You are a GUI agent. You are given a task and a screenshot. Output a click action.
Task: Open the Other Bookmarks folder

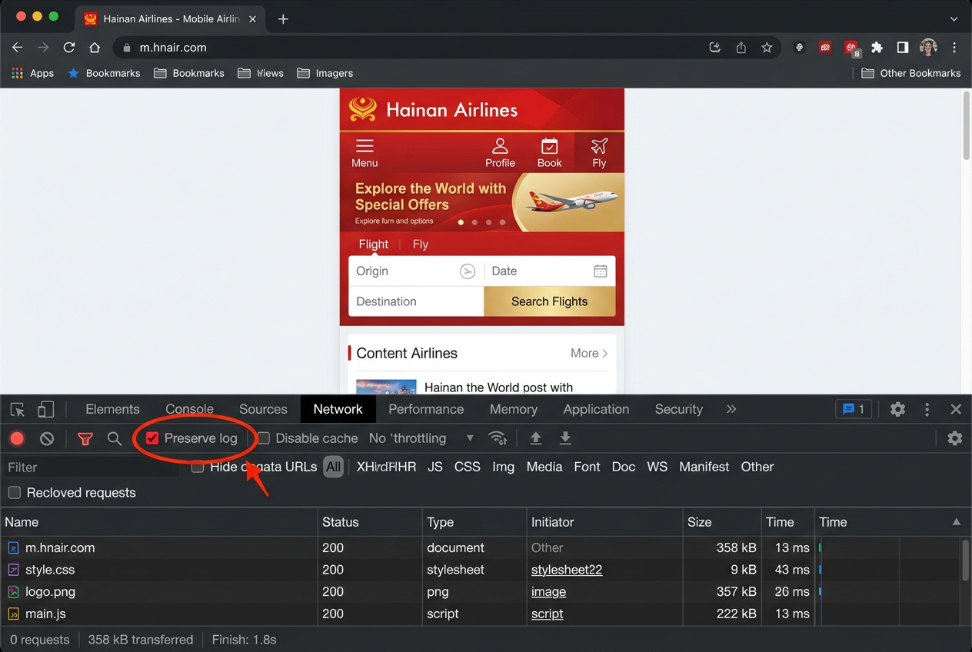(x=911, y=73)
